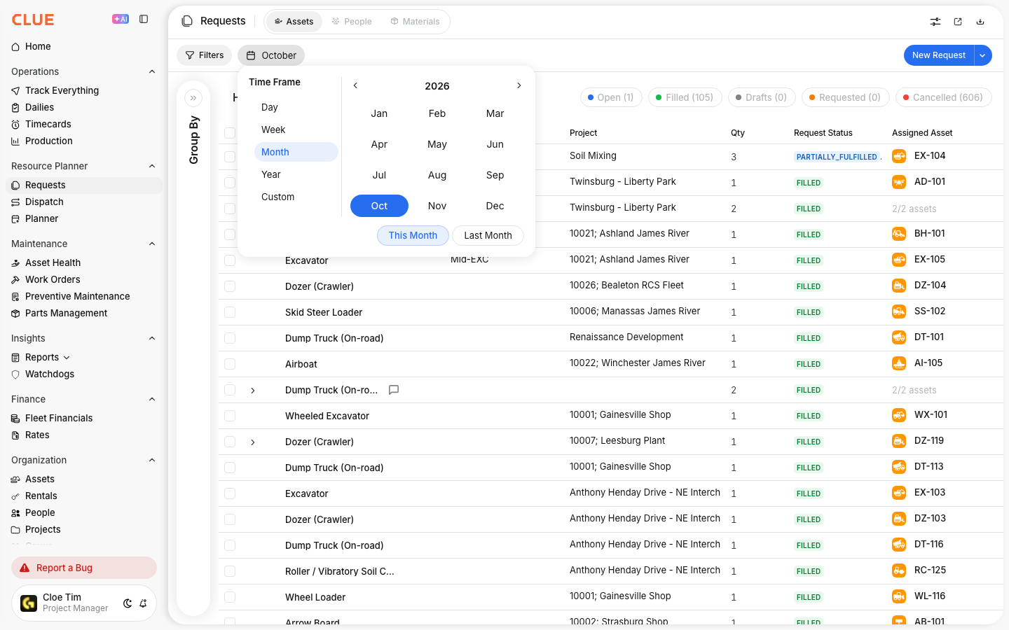Check the Airboat row checkbox
The width and height of the screenshot is (1009, 630).
pos(230,364)
